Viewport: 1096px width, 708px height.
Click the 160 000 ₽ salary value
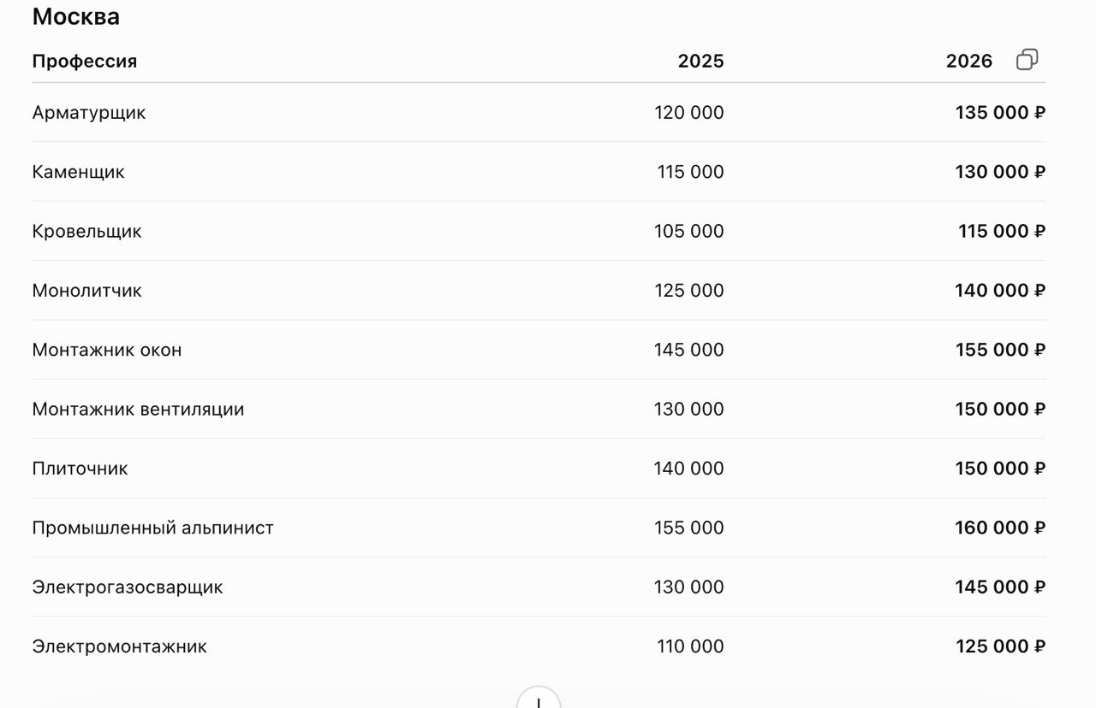click(1000, 528)
